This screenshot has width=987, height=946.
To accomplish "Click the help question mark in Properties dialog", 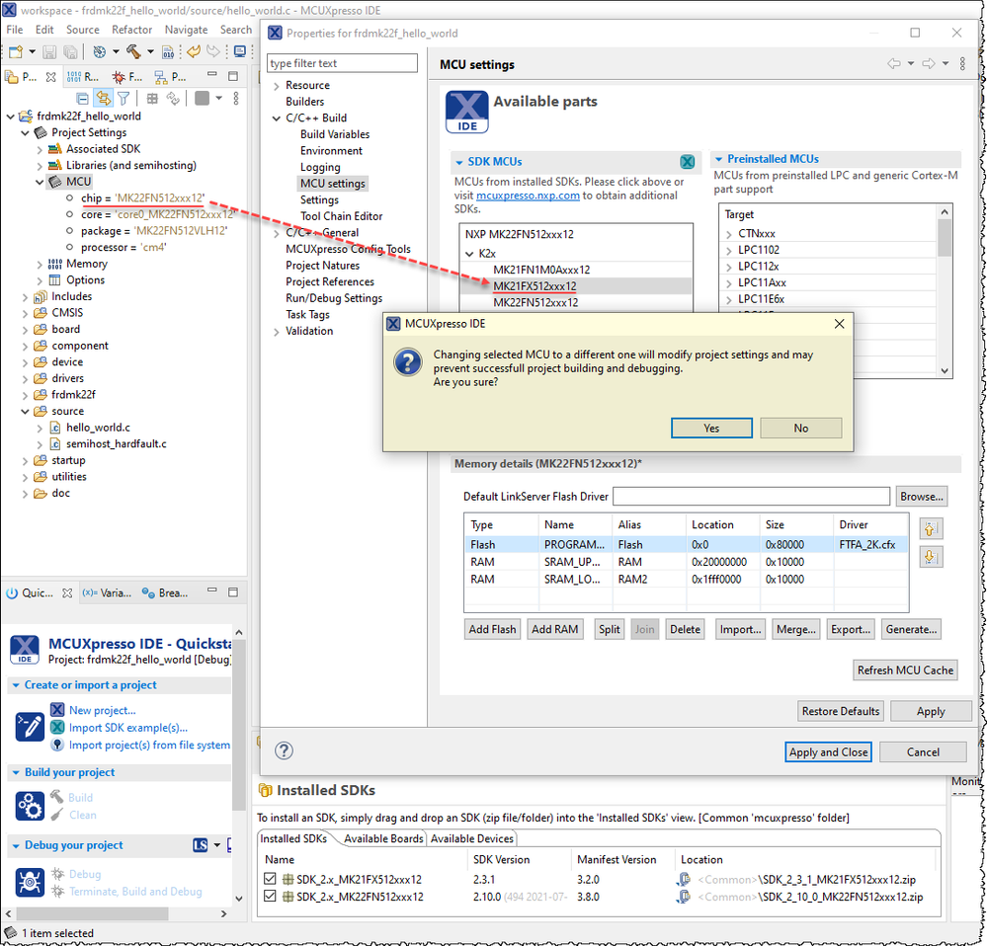I will click(284, 750).
